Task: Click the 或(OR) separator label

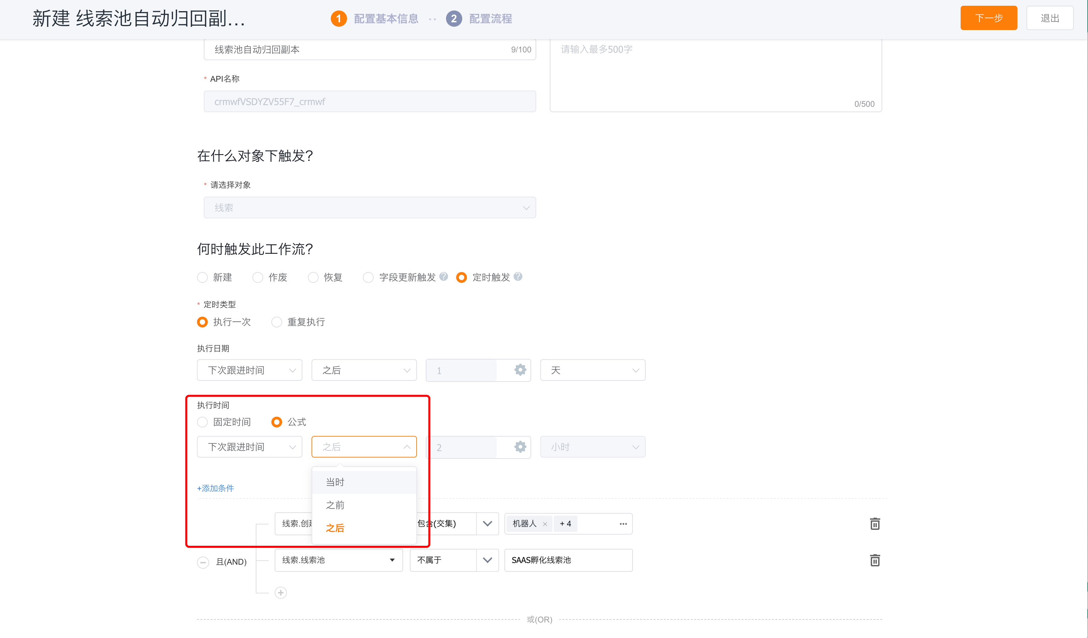Action: [540, 619]
